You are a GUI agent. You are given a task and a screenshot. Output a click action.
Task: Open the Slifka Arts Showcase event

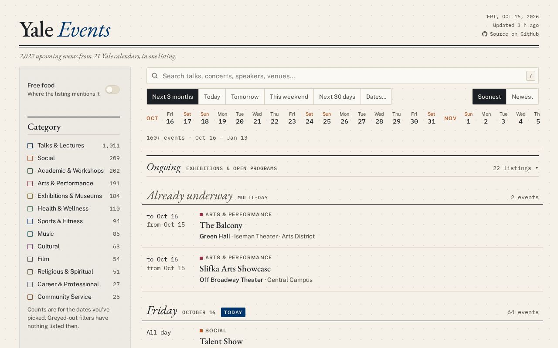pos(235,269)
